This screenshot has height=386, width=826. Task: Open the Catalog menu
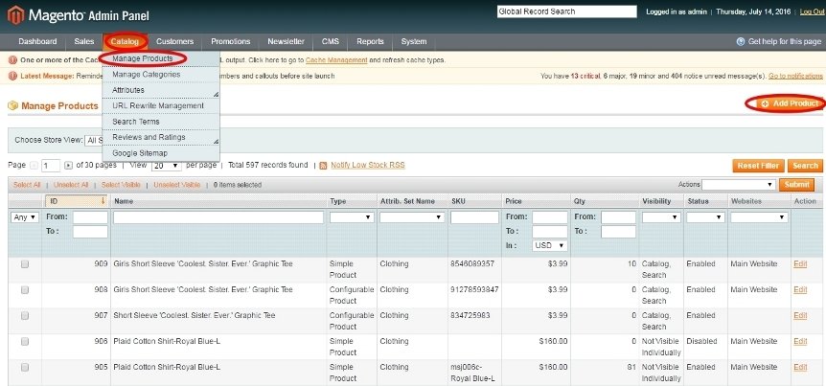pos(125,41)
